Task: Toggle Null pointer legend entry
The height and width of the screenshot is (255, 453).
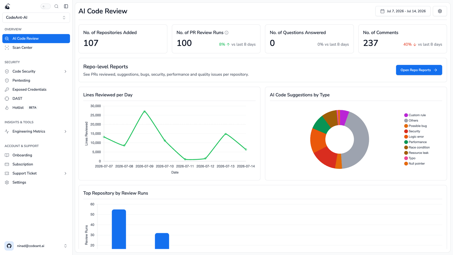Action: tap(414, 163)
